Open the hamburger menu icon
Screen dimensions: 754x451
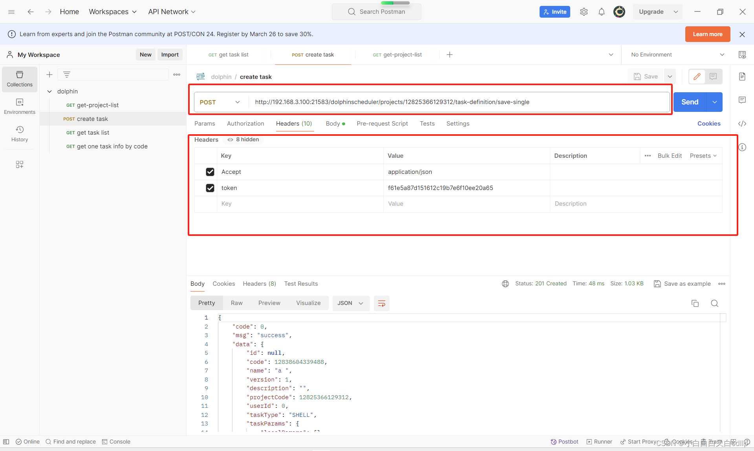tap(11, 12)
